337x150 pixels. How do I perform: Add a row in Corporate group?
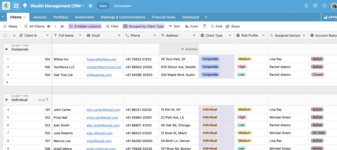pyautogui.click(x=7, y=82)
